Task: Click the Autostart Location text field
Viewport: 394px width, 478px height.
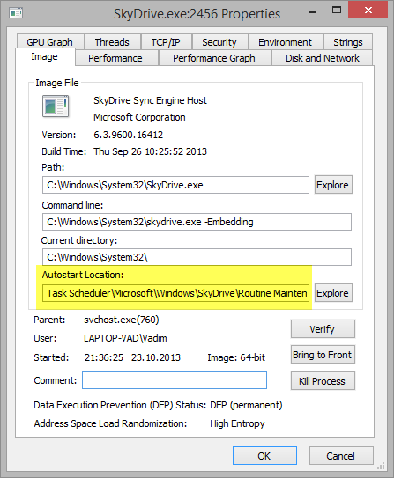Action: tap(175, 293)
